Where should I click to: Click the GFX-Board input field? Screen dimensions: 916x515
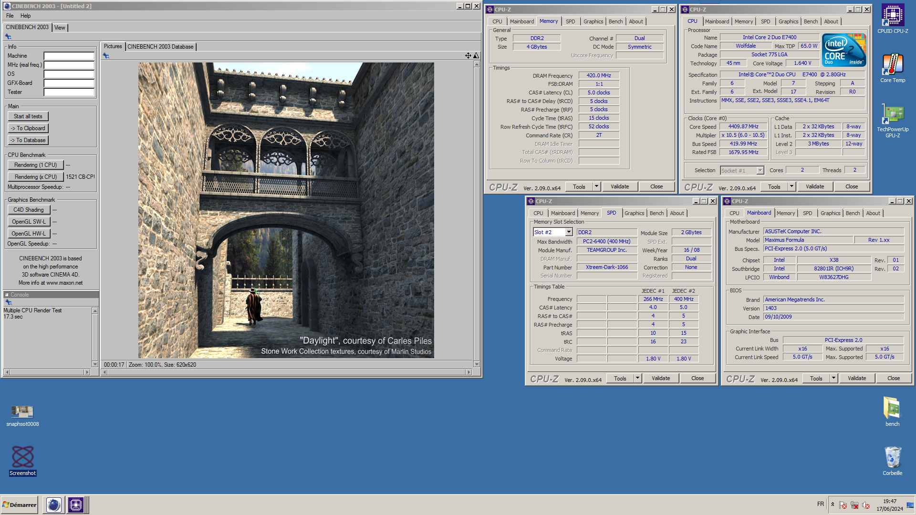click(69, 83)
